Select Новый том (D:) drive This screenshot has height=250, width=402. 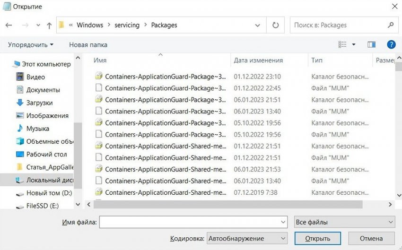pyautogui.click(x=49, y=193)
